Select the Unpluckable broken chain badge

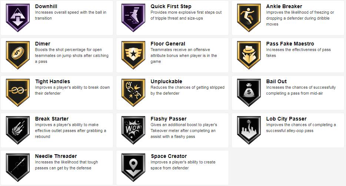[x=133, y=92]
